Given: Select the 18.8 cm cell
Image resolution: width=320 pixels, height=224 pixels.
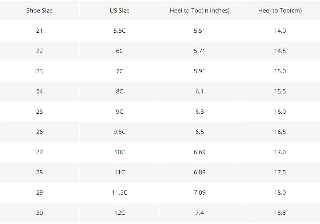Looking at the screenshot, I should [280, 213].
